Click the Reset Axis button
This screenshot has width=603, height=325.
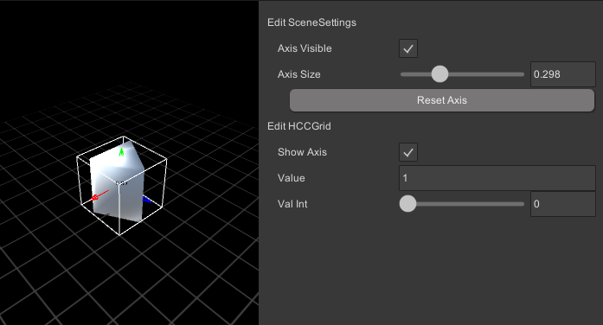coord(442,100)
